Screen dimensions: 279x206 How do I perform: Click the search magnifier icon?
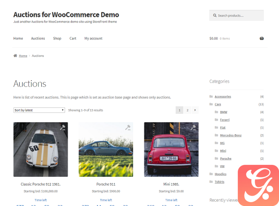coord(215,15)
